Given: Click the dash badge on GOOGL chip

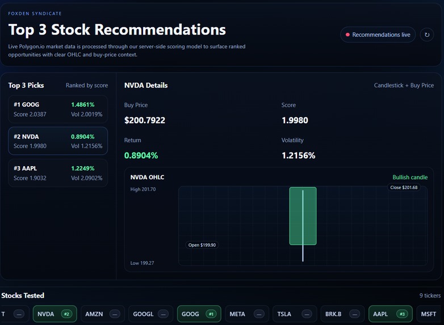Looking at the screenshot, I should coord(163,314).
